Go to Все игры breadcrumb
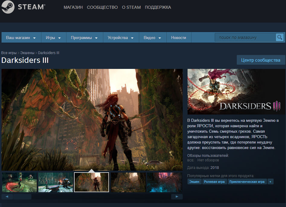Screen dimensions: 286x207 (x=9, y=53)
